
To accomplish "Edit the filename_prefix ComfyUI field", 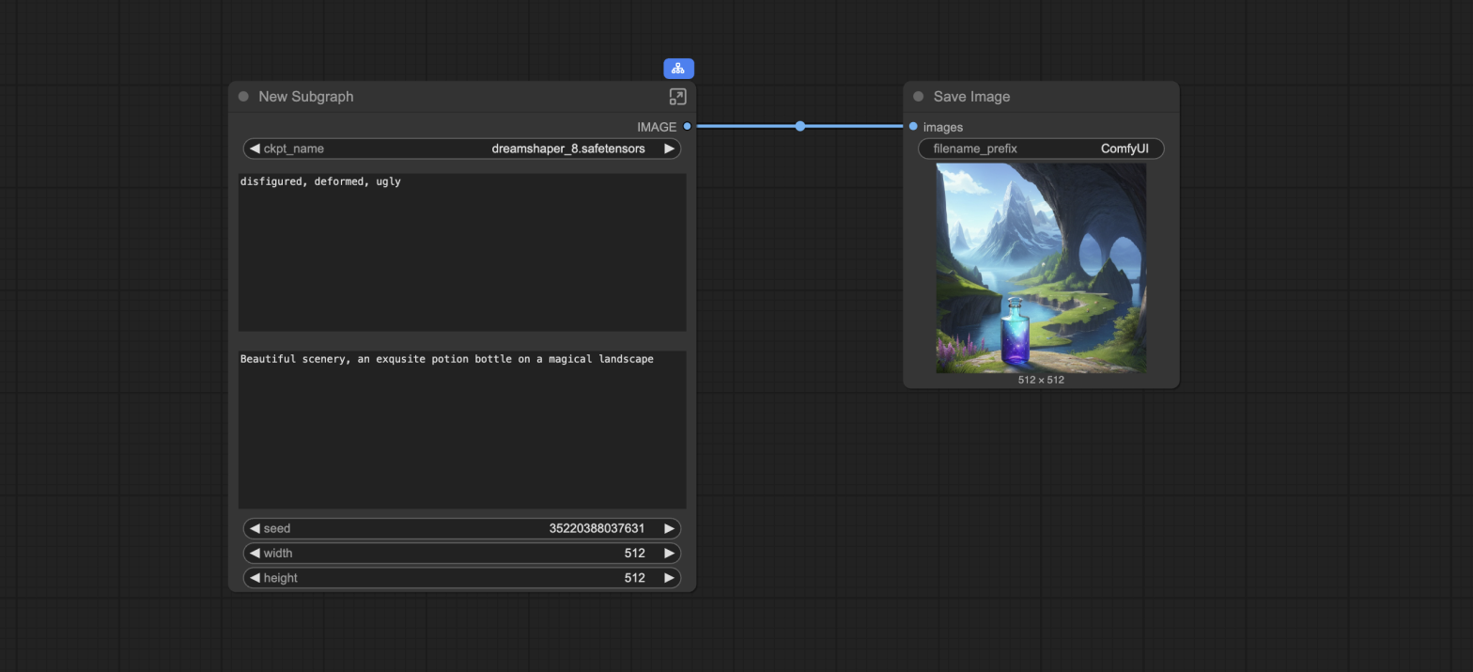I will pos(1041,148).
